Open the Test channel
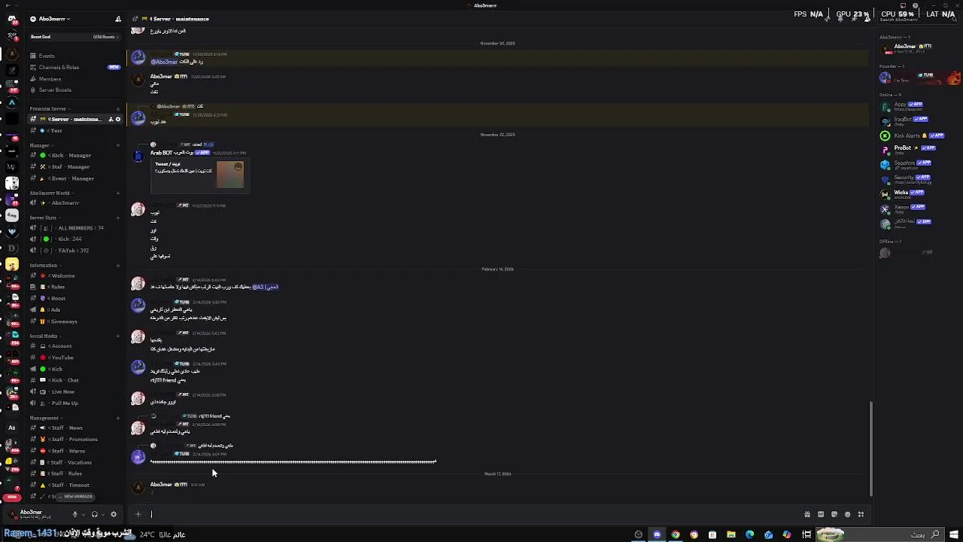This screenshot has height=542, width=963. coord(74,131)
